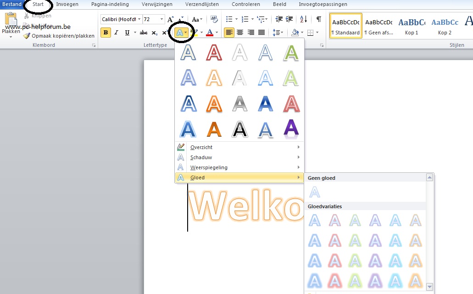473x294 pixels.
Task: Click the Text Effects icon in Lettertype group
Action: 179,33
